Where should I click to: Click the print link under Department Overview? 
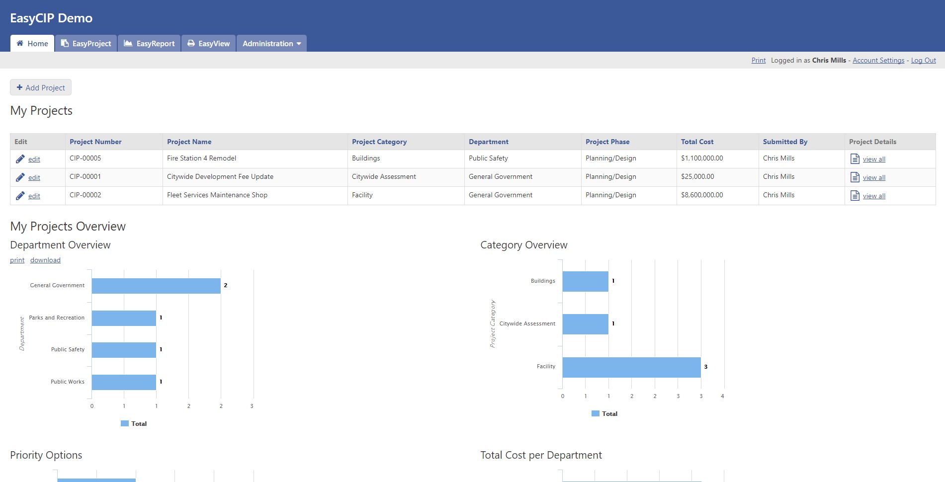(17, 260)
